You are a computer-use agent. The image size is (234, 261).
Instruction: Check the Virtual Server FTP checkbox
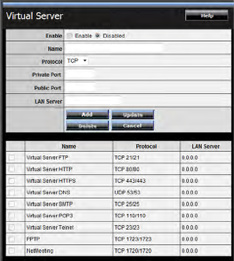pos(11,158)
